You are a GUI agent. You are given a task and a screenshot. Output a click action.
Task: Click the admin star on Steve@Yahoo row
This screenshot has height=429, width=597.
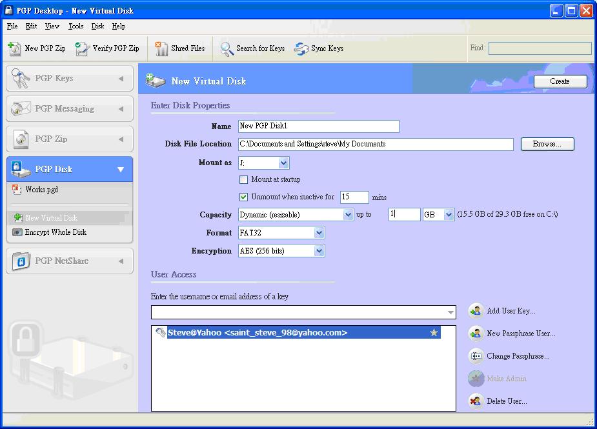pos(434,333)
